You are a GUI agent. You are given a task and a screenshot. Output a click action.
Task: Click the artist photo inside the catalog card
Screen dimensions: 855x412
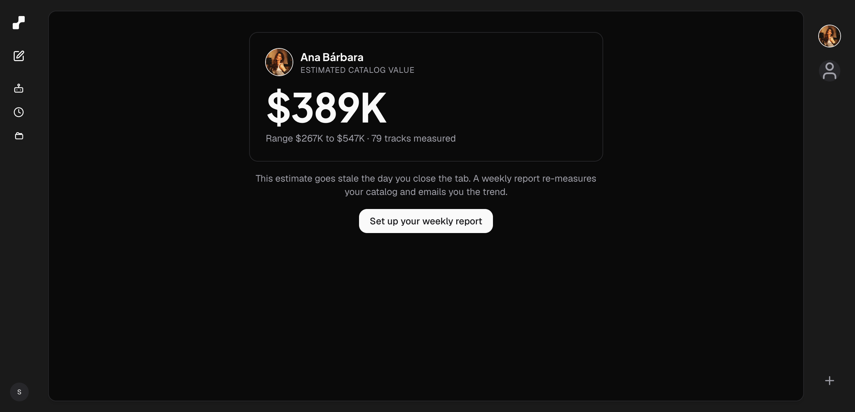click(x=279, y=62)
